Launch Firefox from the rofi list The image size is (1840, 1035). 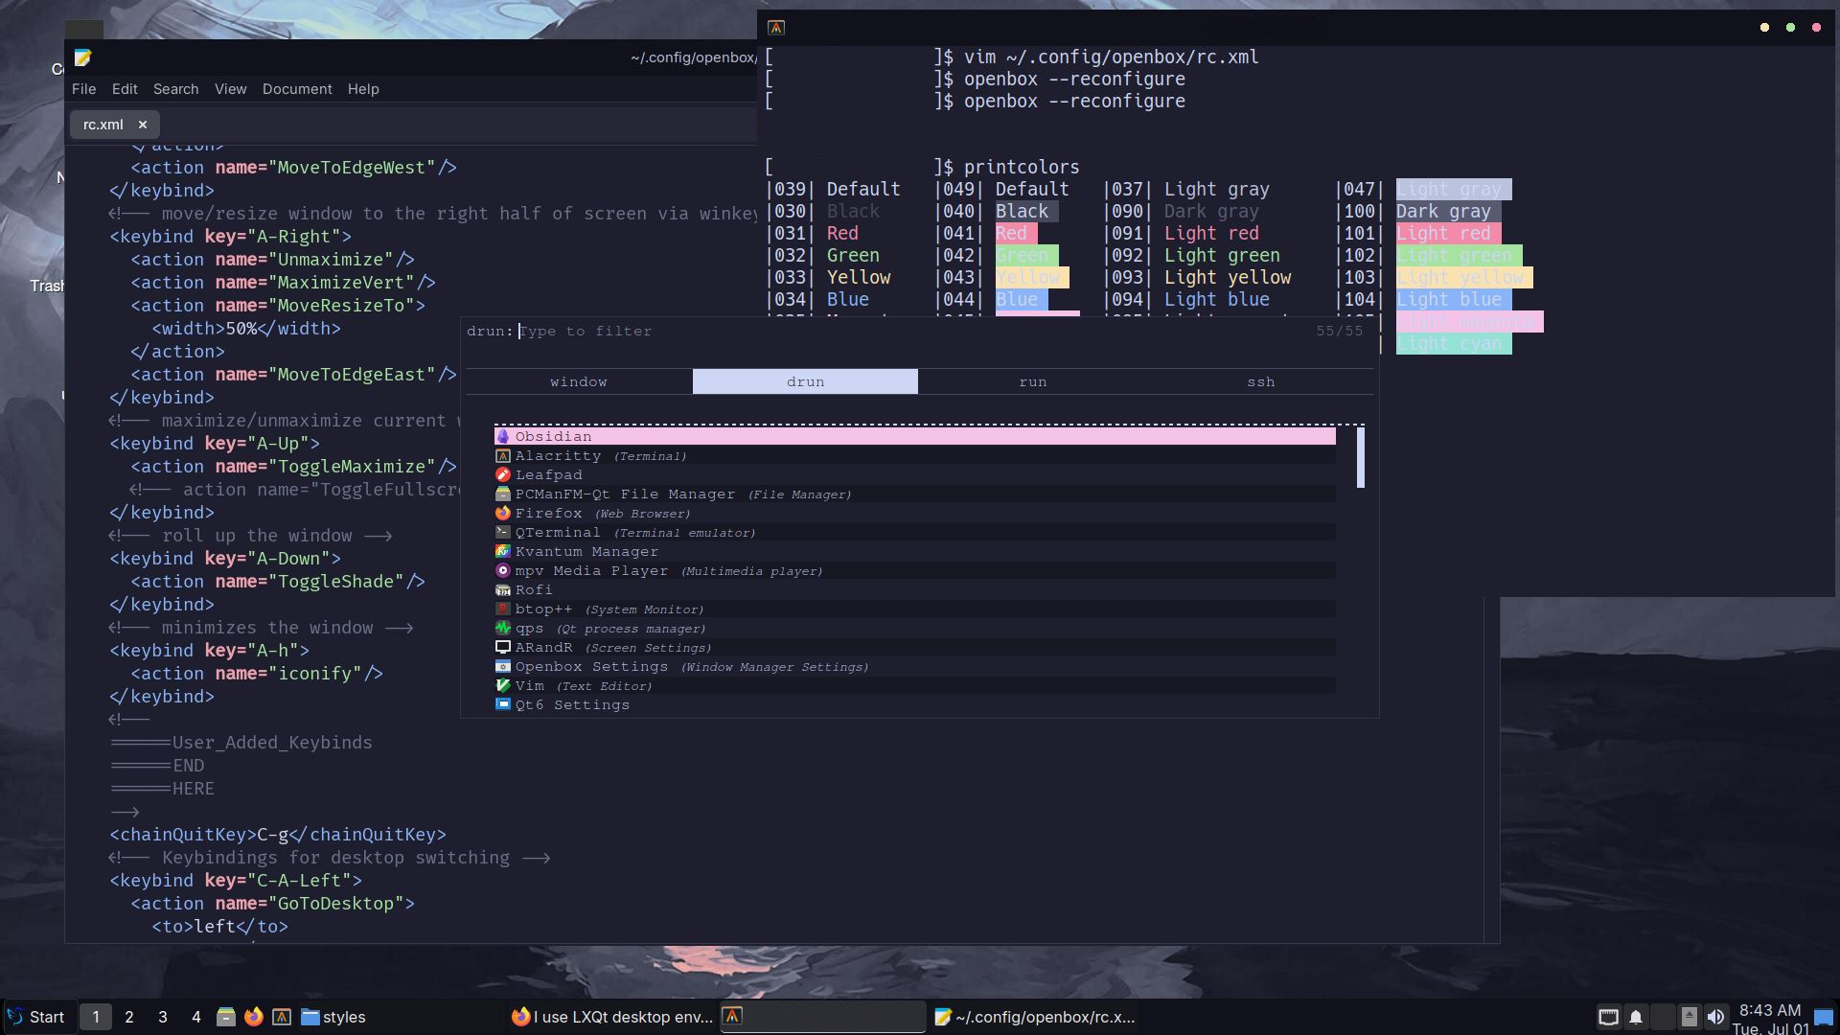(x=914, y=514)
